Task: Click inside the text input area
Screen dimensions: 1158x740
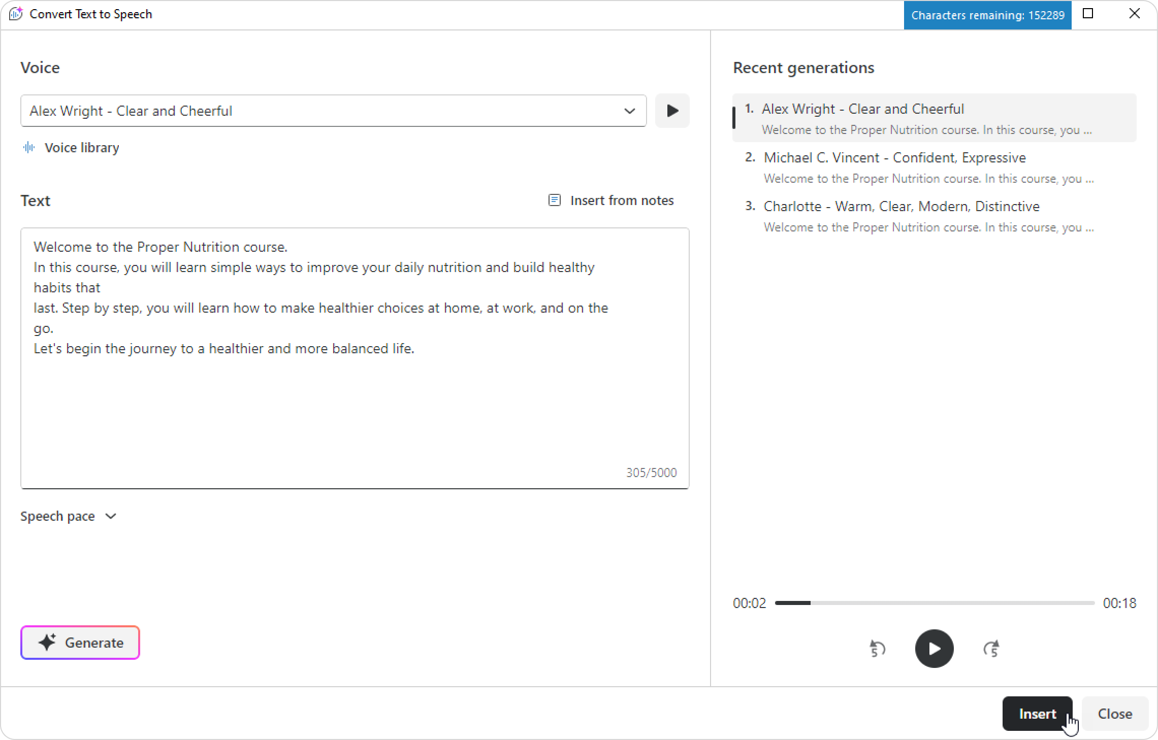Action: tap(355, 358)
